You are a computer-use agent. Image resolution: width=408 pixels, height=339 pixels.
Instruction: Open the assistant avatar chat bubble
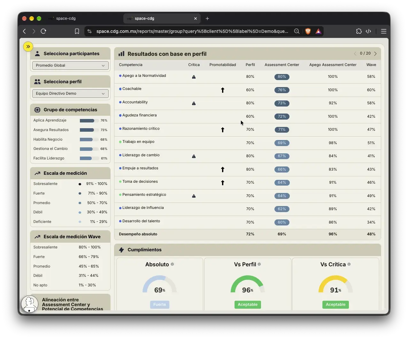tap(30, 304)
